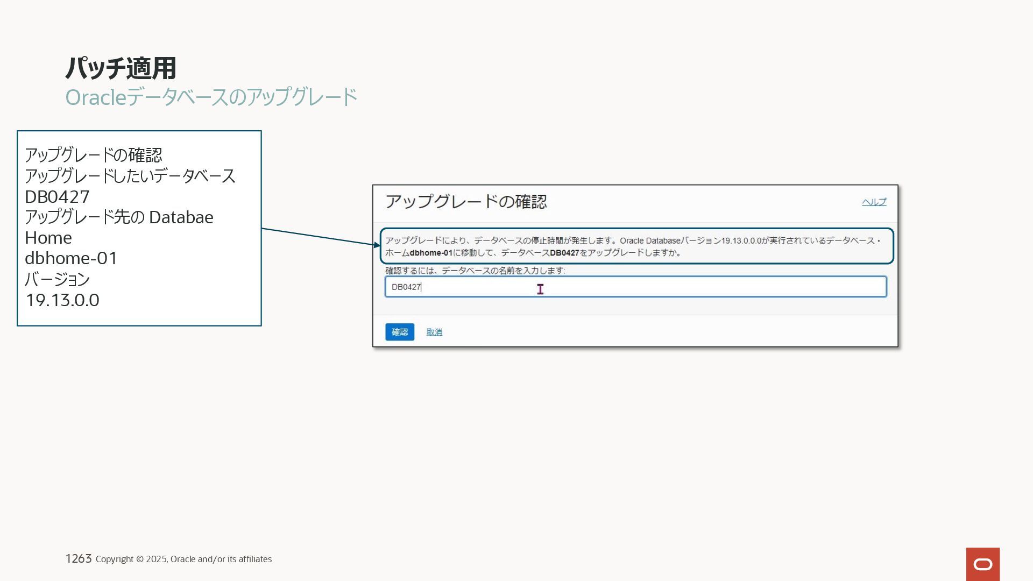Click the bold dbhome-01 text in dialog message
Image resolution: width=1033 pixels, height=581 pixels.
click(x=431, y=253)
